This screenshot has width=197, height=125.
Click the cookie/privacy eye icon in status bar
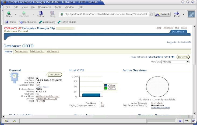pos(187,121)
